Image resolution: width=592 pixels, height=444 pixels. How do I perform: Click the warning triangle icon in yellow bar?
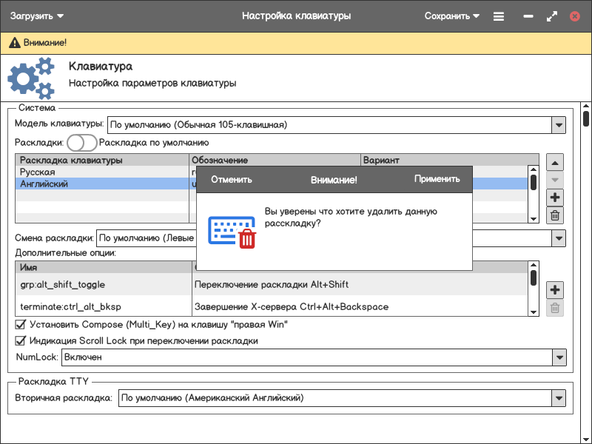tap(14, 44)
